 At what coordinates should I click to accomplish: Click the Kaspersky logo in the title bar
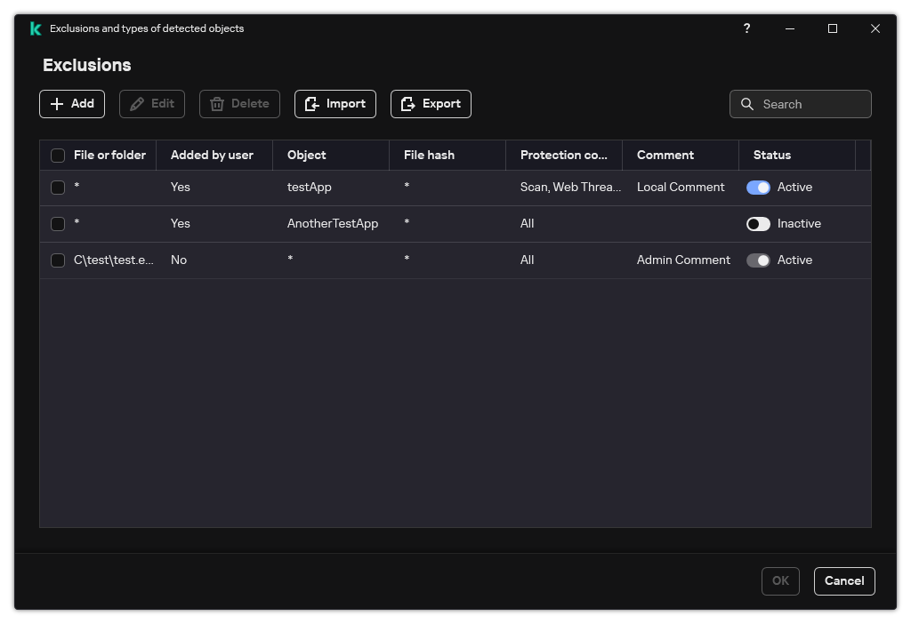pyautogui.click(x=36, y=28)
